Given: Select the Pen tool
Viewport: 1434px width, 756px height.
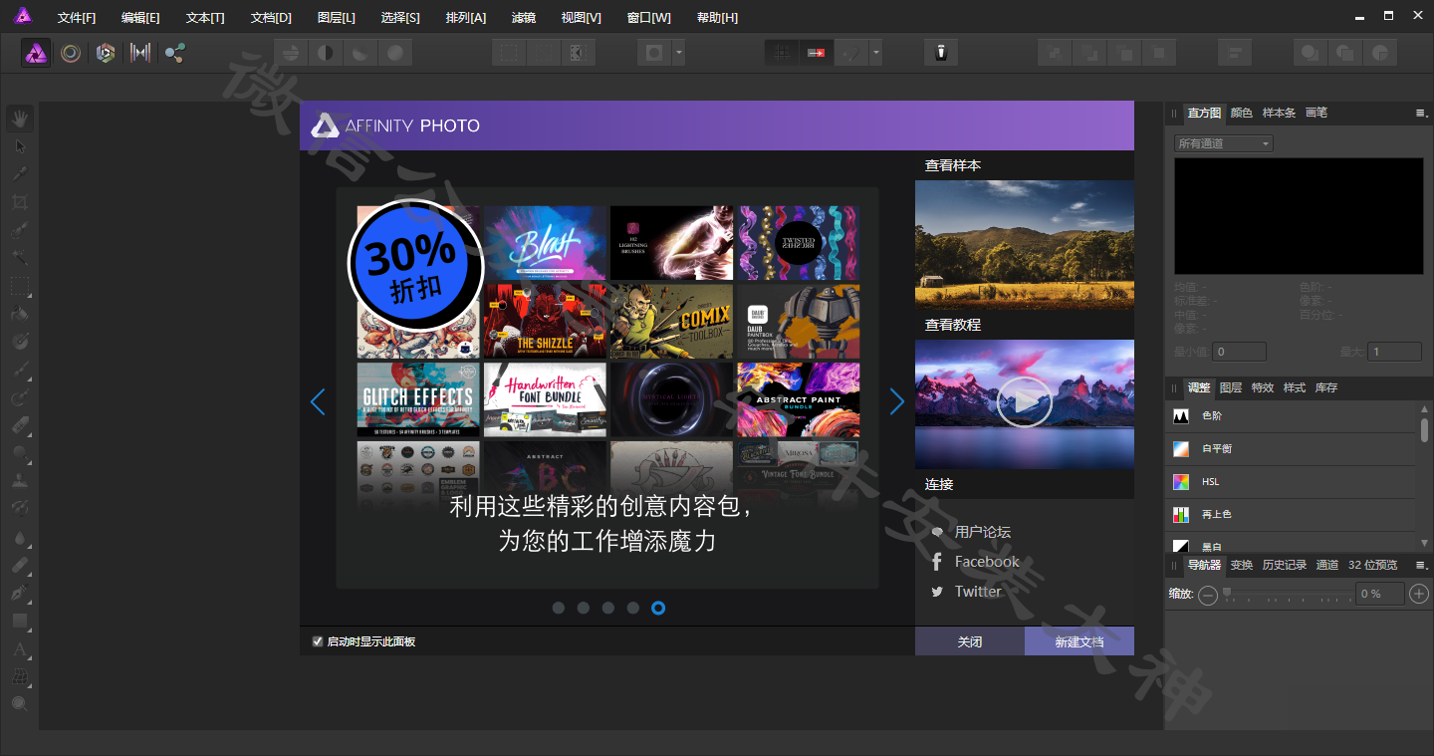Looking at the screenshot, I should pos(20,593).
